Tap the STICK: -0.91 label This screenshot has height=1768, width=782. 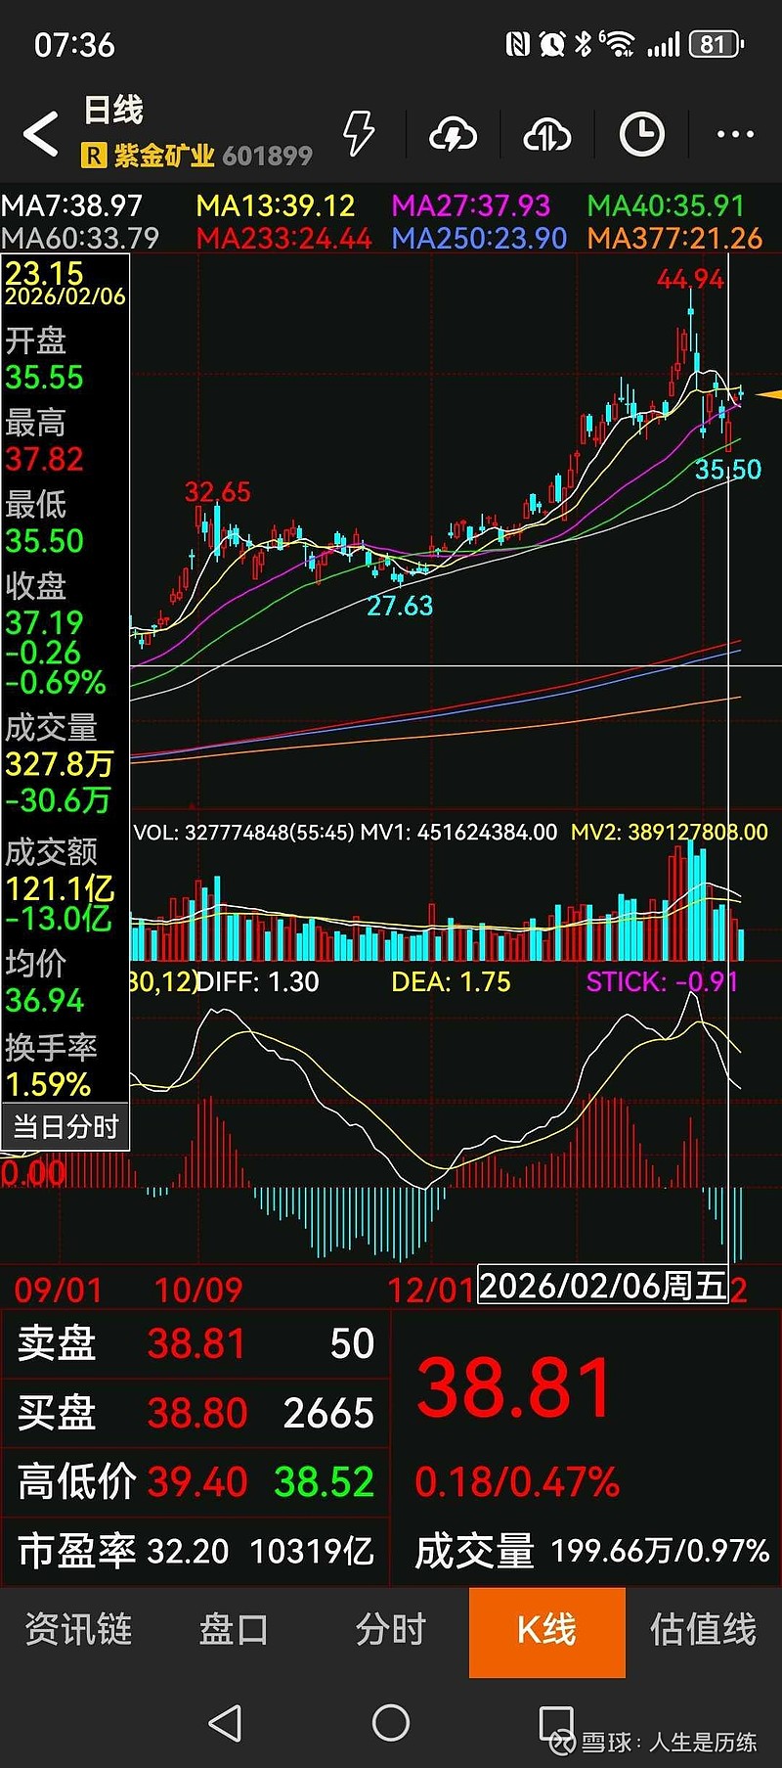pos(662,982)
